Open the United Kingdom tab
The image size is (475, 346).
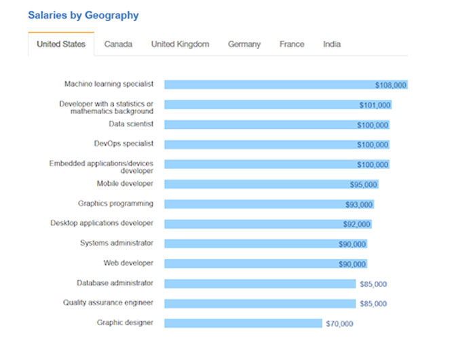click(180, 44)
